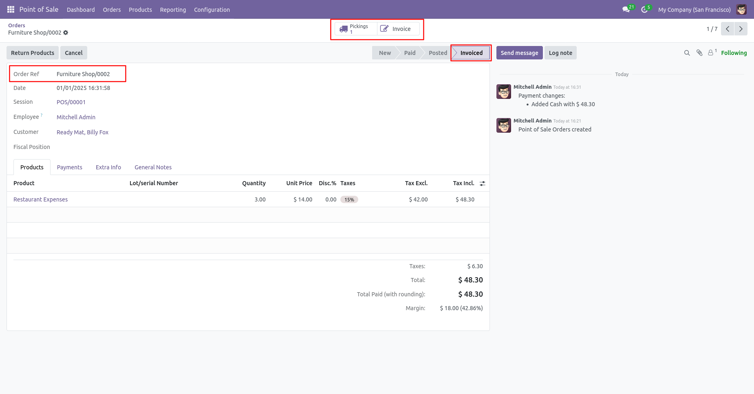The width and height of the screenshot is (754, 394).
Task: Open column options adjust icon in product table
Action: coord(482,184)
